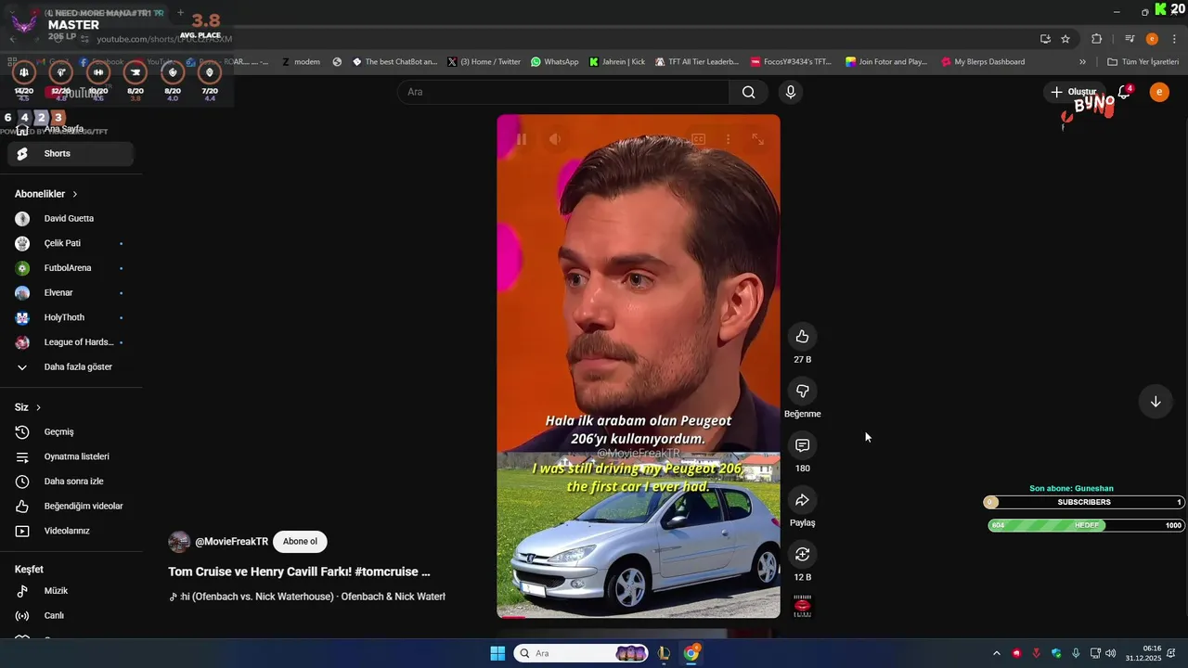Open the @MovieFreakTR channel name
1188x668 pixels.
(x=231, y=542)
